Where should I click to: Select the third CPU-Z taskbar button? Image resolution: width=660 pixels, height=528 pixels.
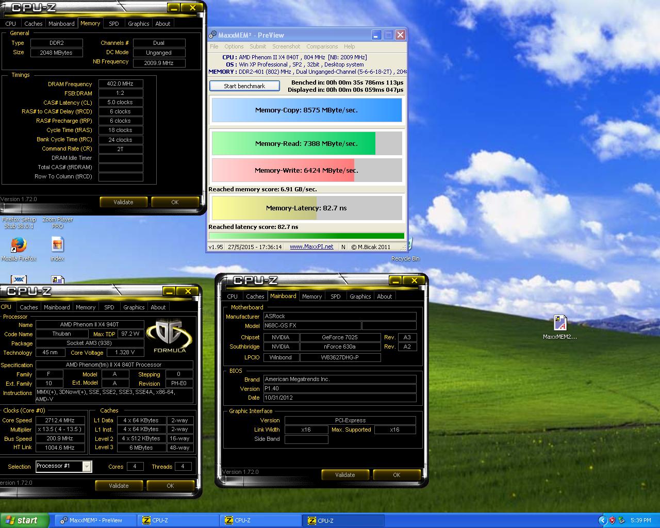click(x=344, y=520)
